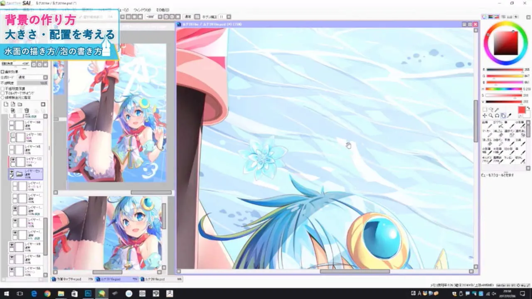
Task: Enable the 不透明度保護 opacity lock checkbox
Action: point(2,88)
